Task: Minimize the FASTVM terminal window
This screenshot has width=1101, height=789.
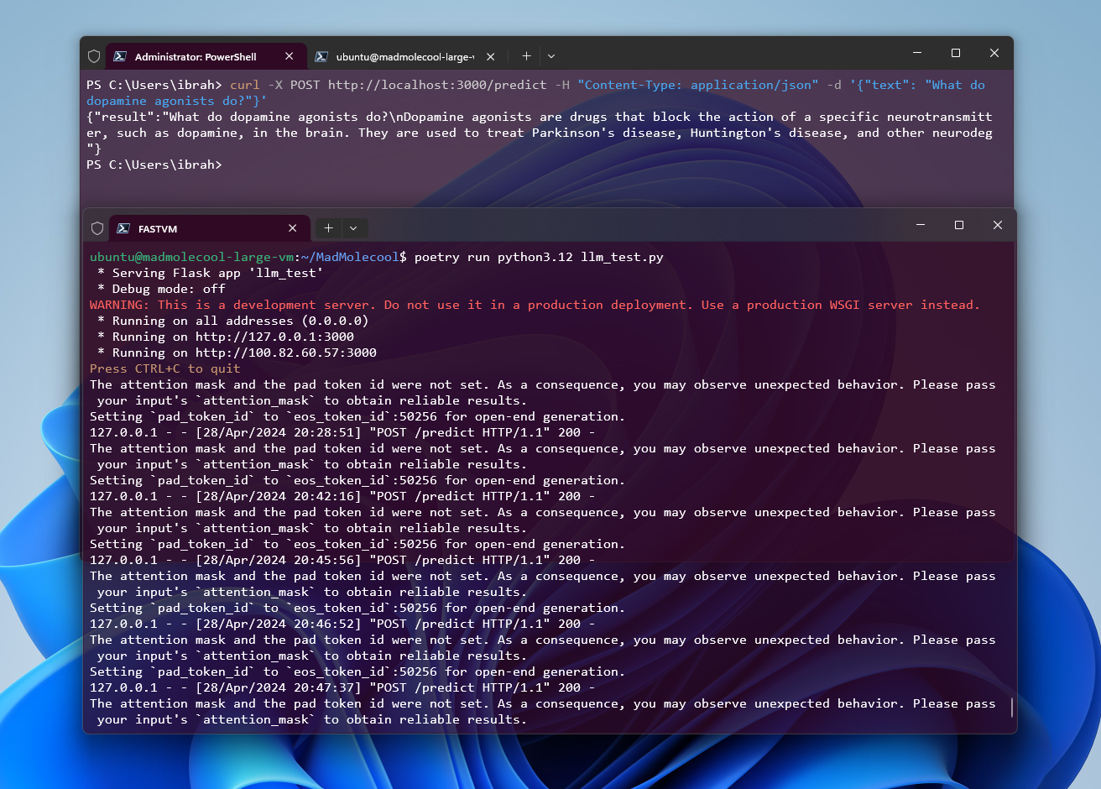Action: [x=921, y=225]
